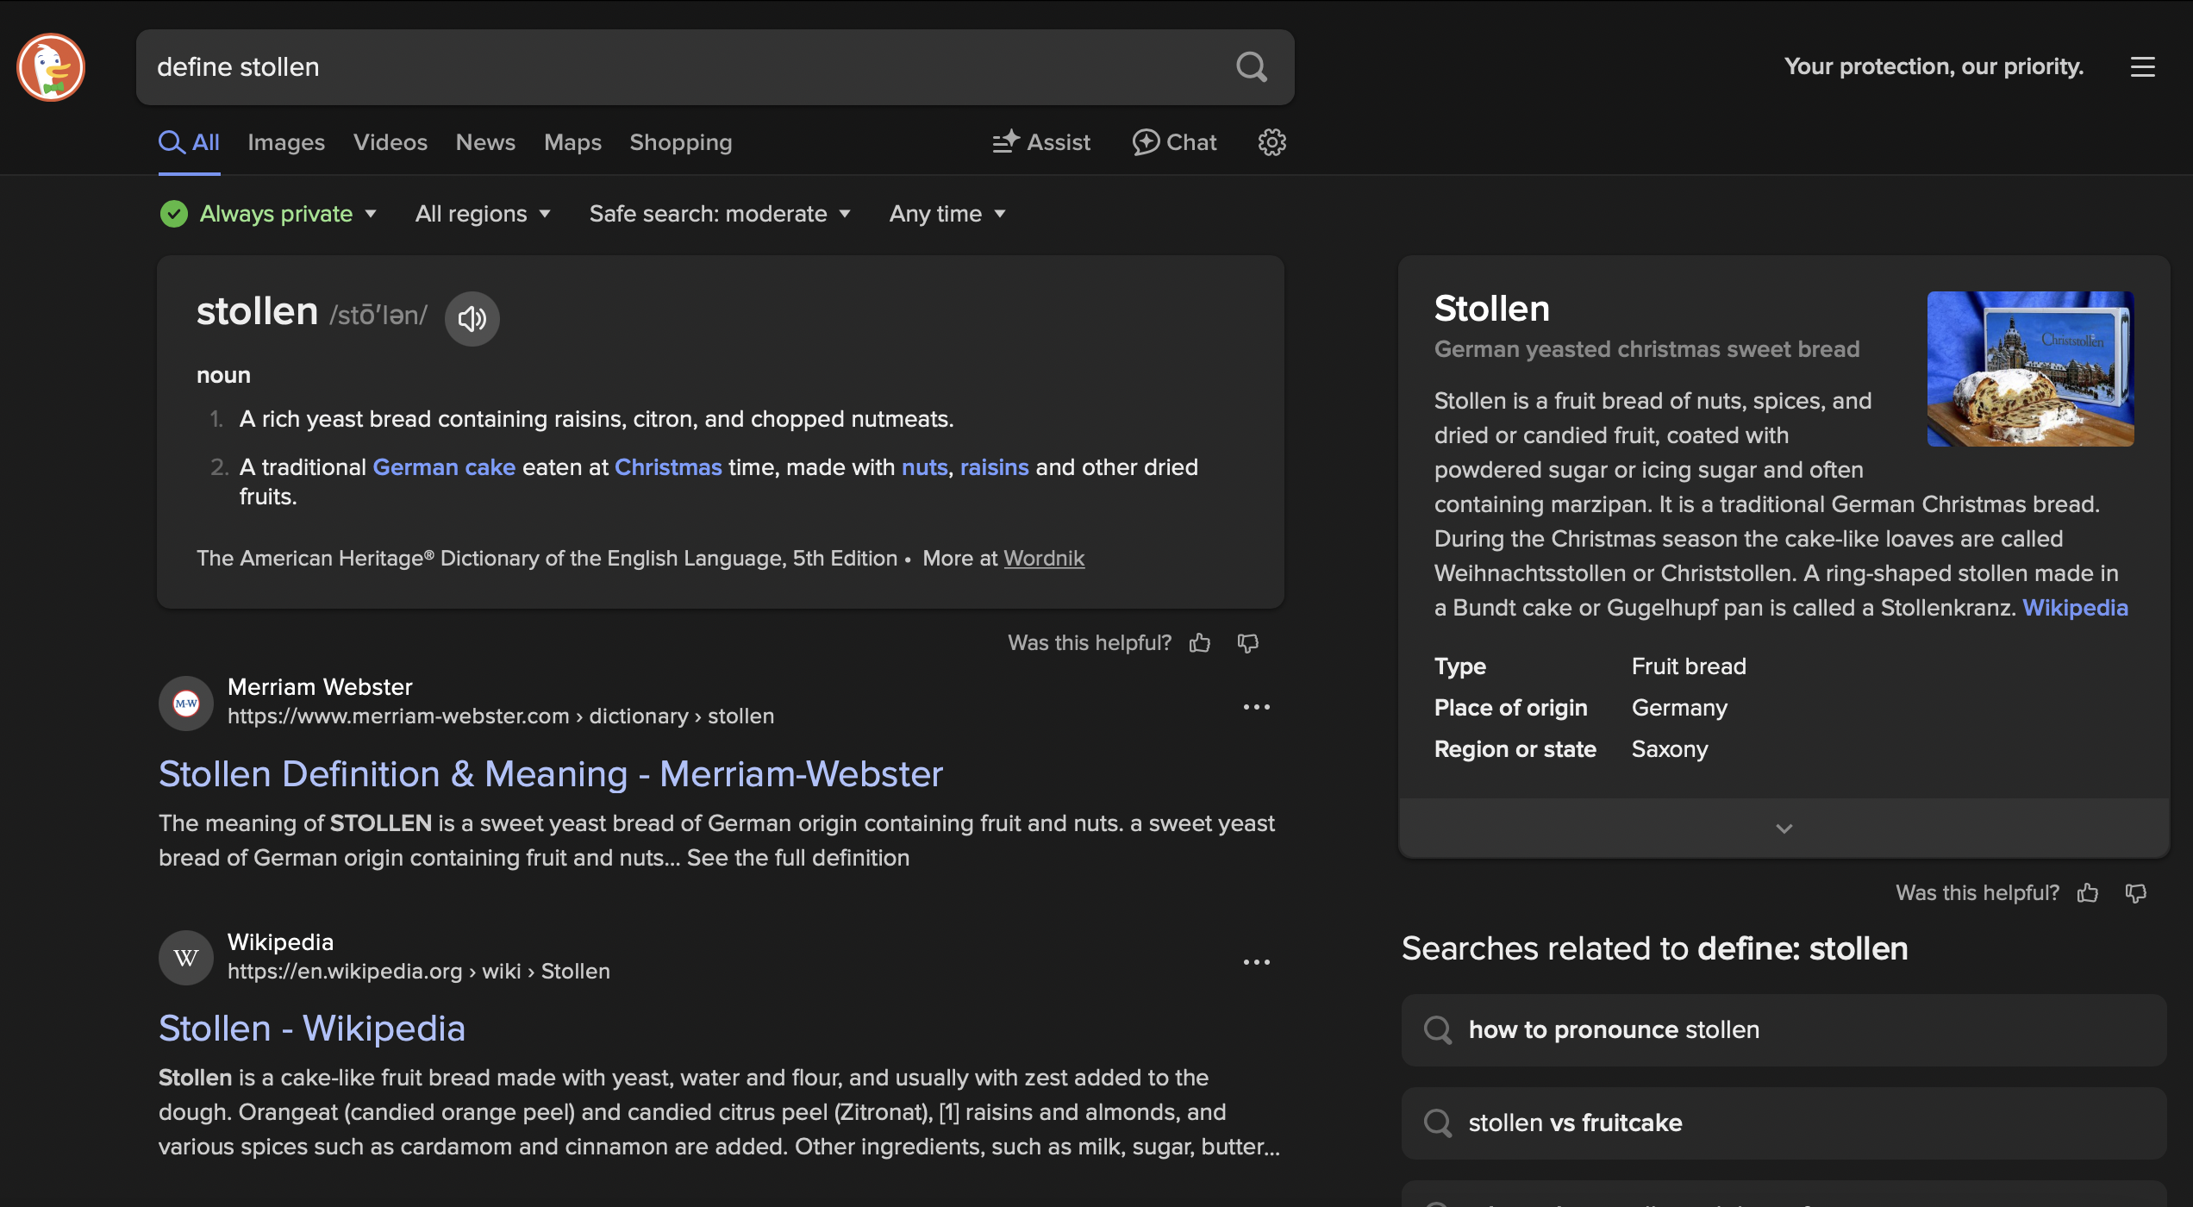
Task: Open Stollen Definition & Meaning Merriam-Webster result
Action: pos(551,774)
